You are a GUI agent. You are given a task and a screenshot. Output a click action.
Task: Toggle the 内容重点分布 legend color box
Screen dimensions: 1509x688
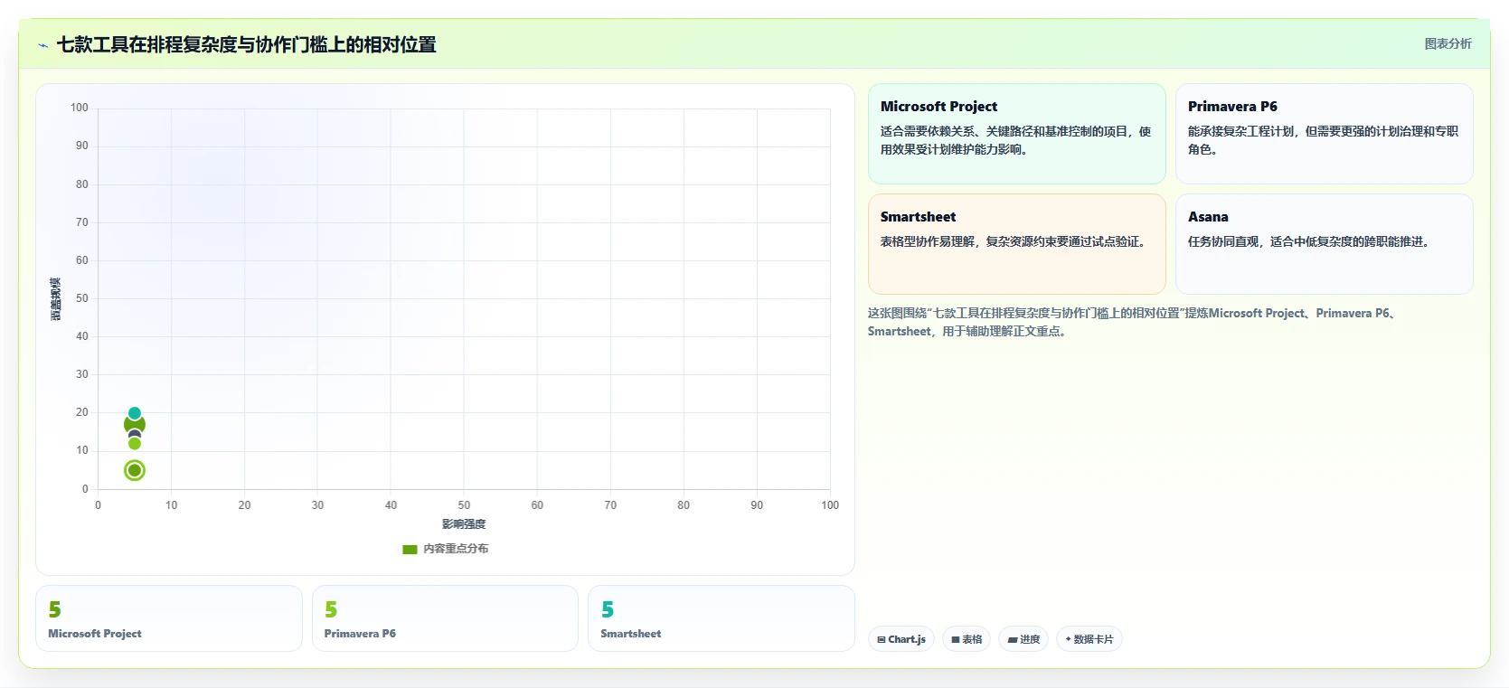tap(410, 549)
